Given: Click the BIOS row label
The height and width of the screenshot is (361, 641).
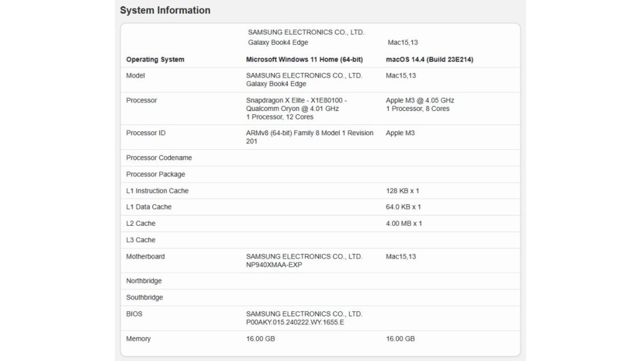Looking at the screenshot, I should click(134, 314).
